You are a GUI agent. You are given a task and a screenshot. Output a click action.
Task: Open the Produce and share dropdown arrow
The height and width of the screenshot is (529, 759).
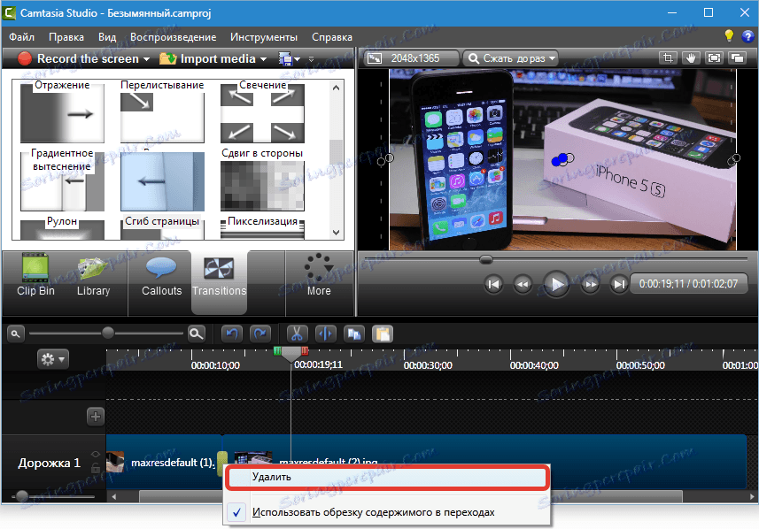[x=298, y=59]
